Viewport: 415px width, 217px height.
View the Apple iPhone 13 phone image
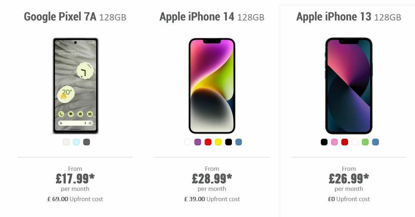pos(348,85)
